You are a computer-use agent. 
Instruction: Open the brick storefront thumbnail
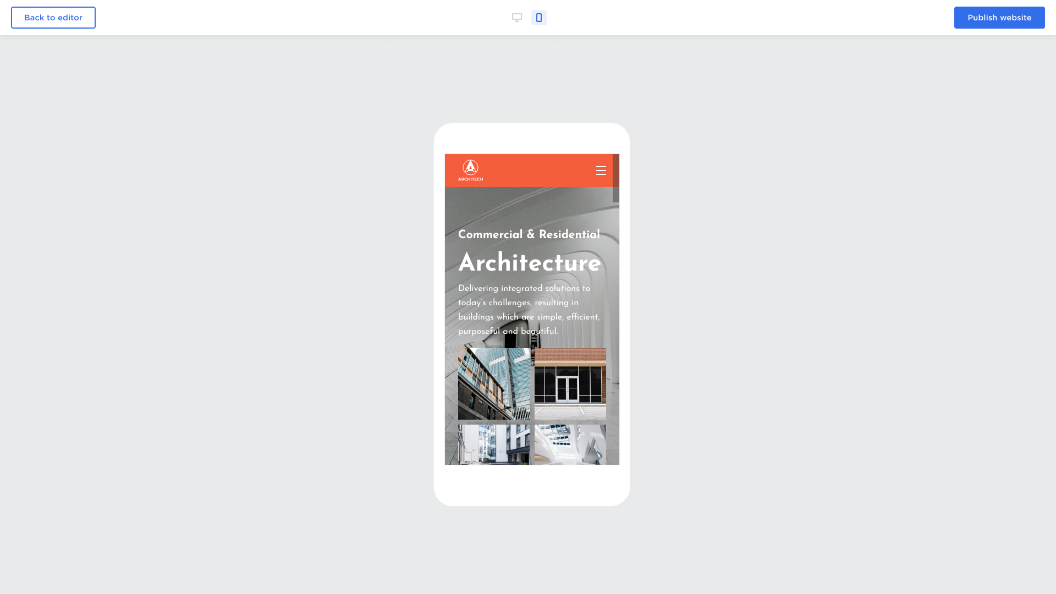pos(570,383)
